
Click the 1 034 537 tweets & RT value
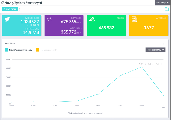[30, 22]
